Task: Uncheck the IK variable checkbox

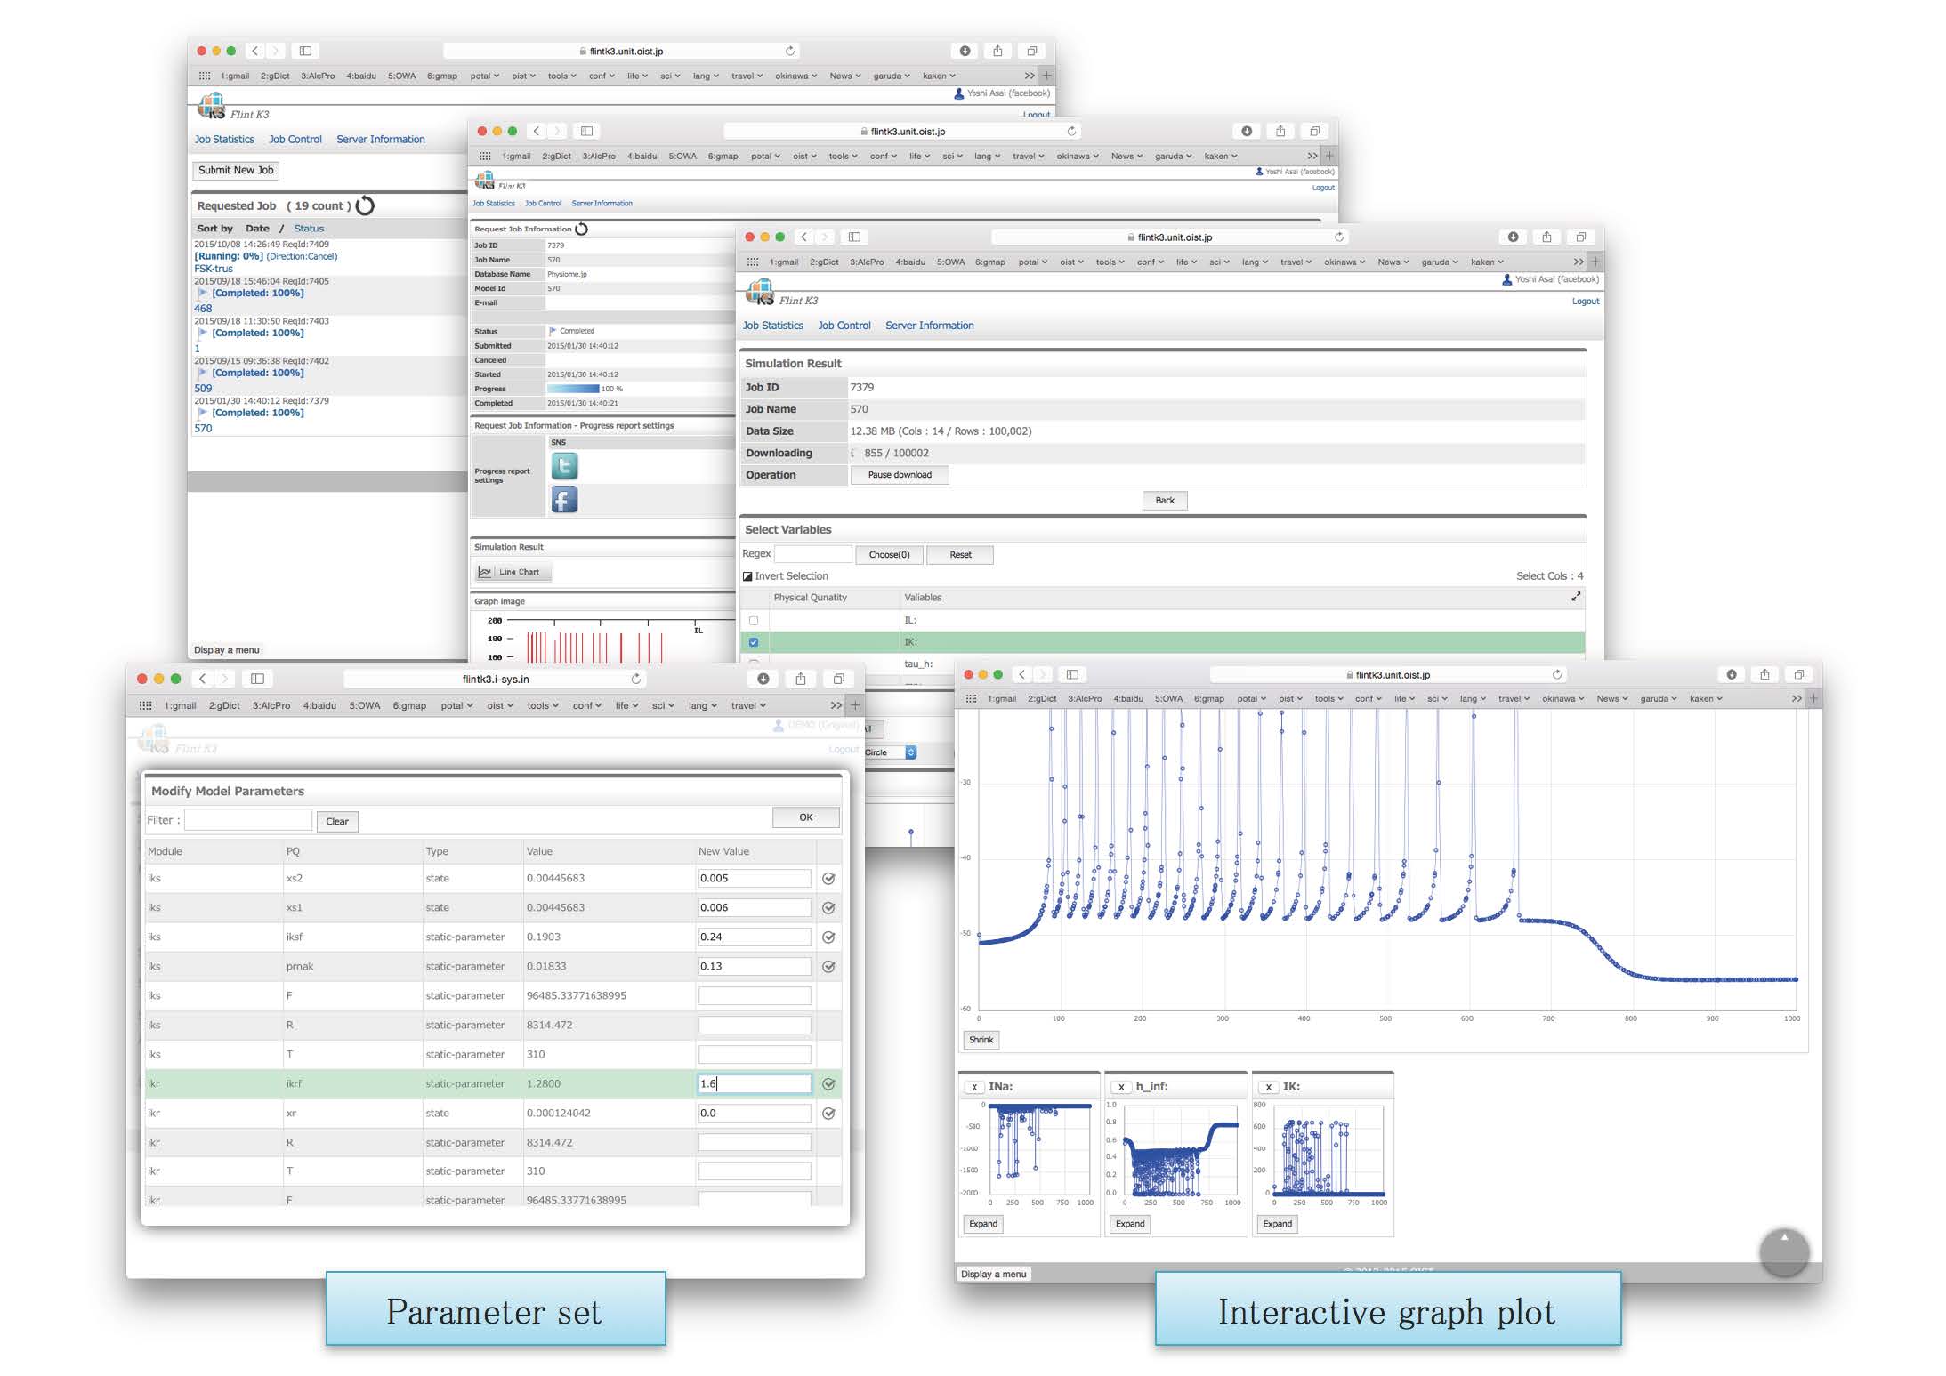Action: [754, 642]
